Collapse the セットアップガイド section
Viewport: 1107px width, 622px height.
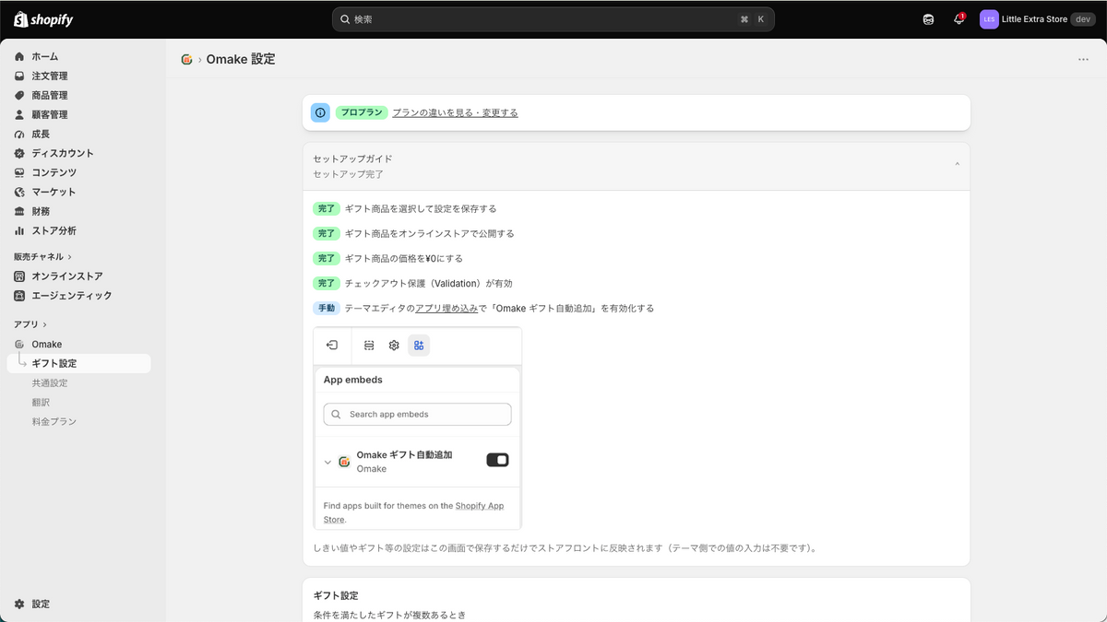[957, 164]
